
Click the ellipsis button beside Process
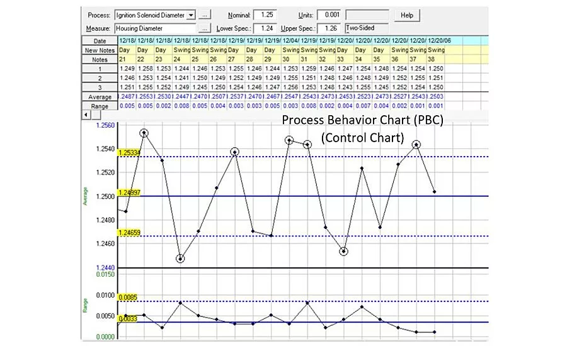coord(205,15)
